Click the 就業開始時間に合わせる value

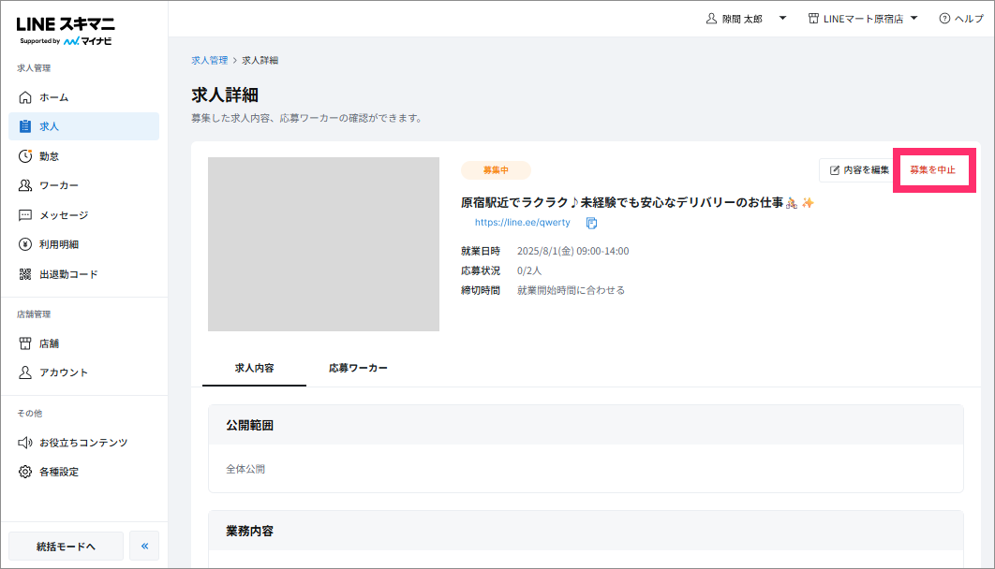[x=572, y=290]
